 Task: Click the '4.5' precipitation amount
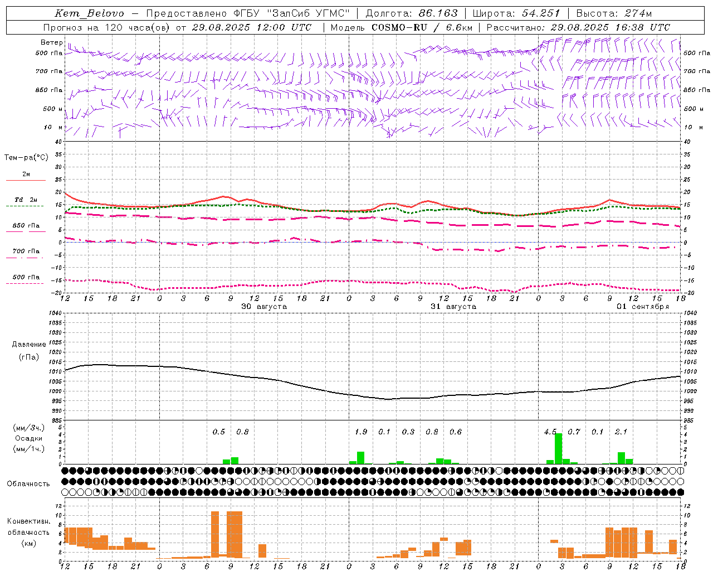550,432
